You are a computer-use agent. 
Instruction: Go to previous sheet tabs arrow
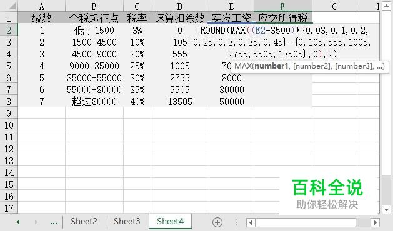coord(18,222)
